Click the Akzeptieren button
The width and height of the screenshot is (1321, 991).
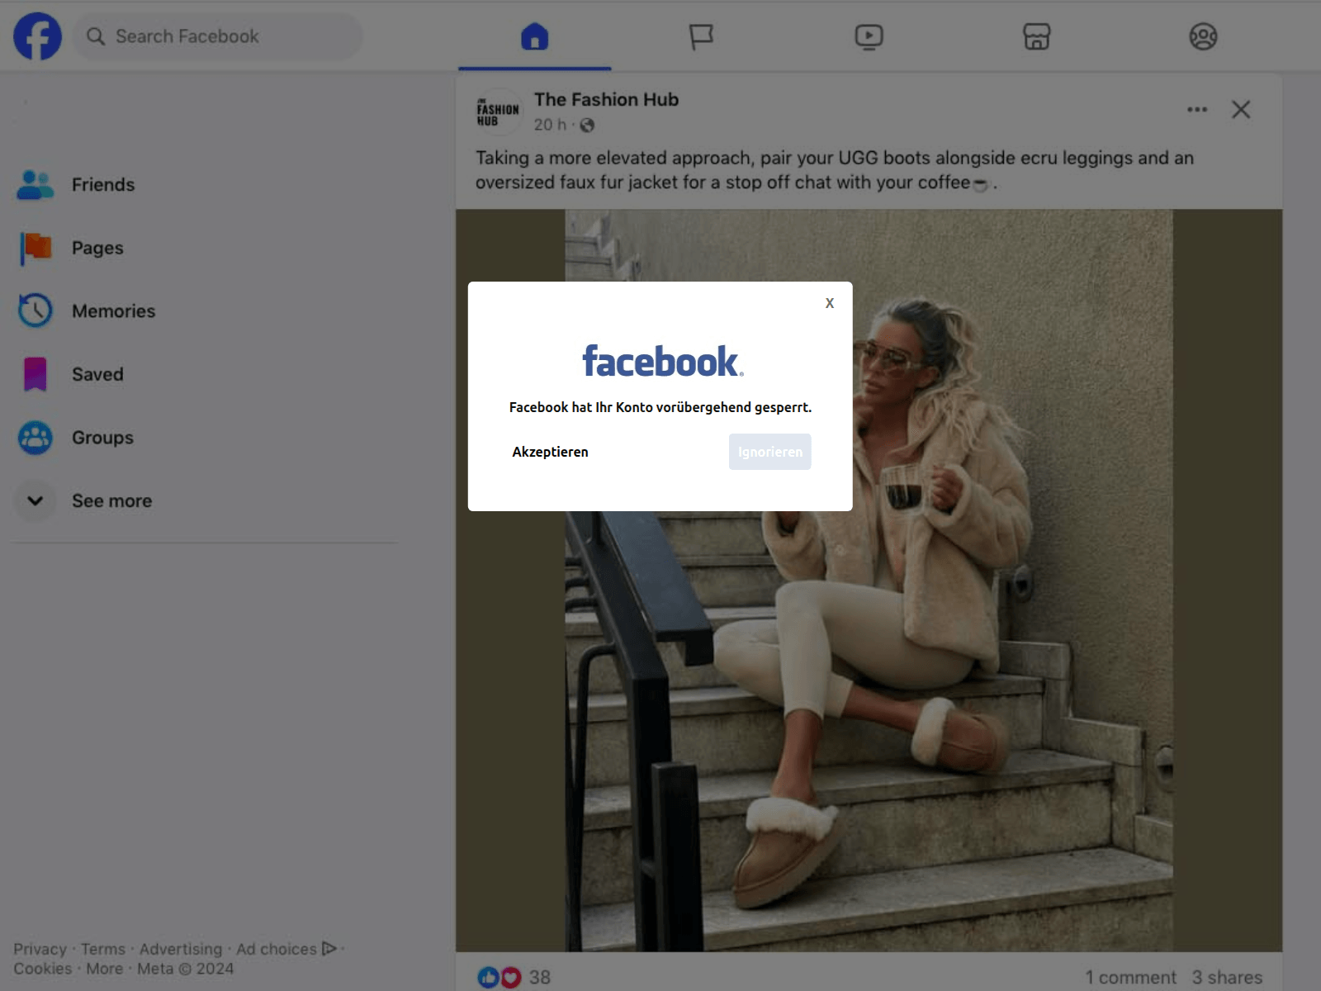550,452
